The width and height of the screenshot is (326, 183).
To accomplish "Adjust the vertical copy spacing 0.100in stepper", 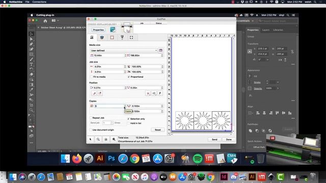I will tap(162, 111).
